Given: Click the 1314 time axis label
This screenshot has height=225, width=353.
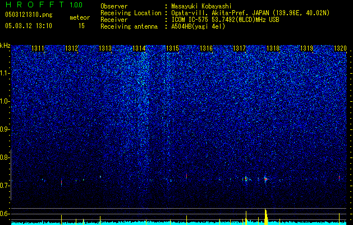Looking at the screenshot, I should pyautogui.click(x=139, y=48).
